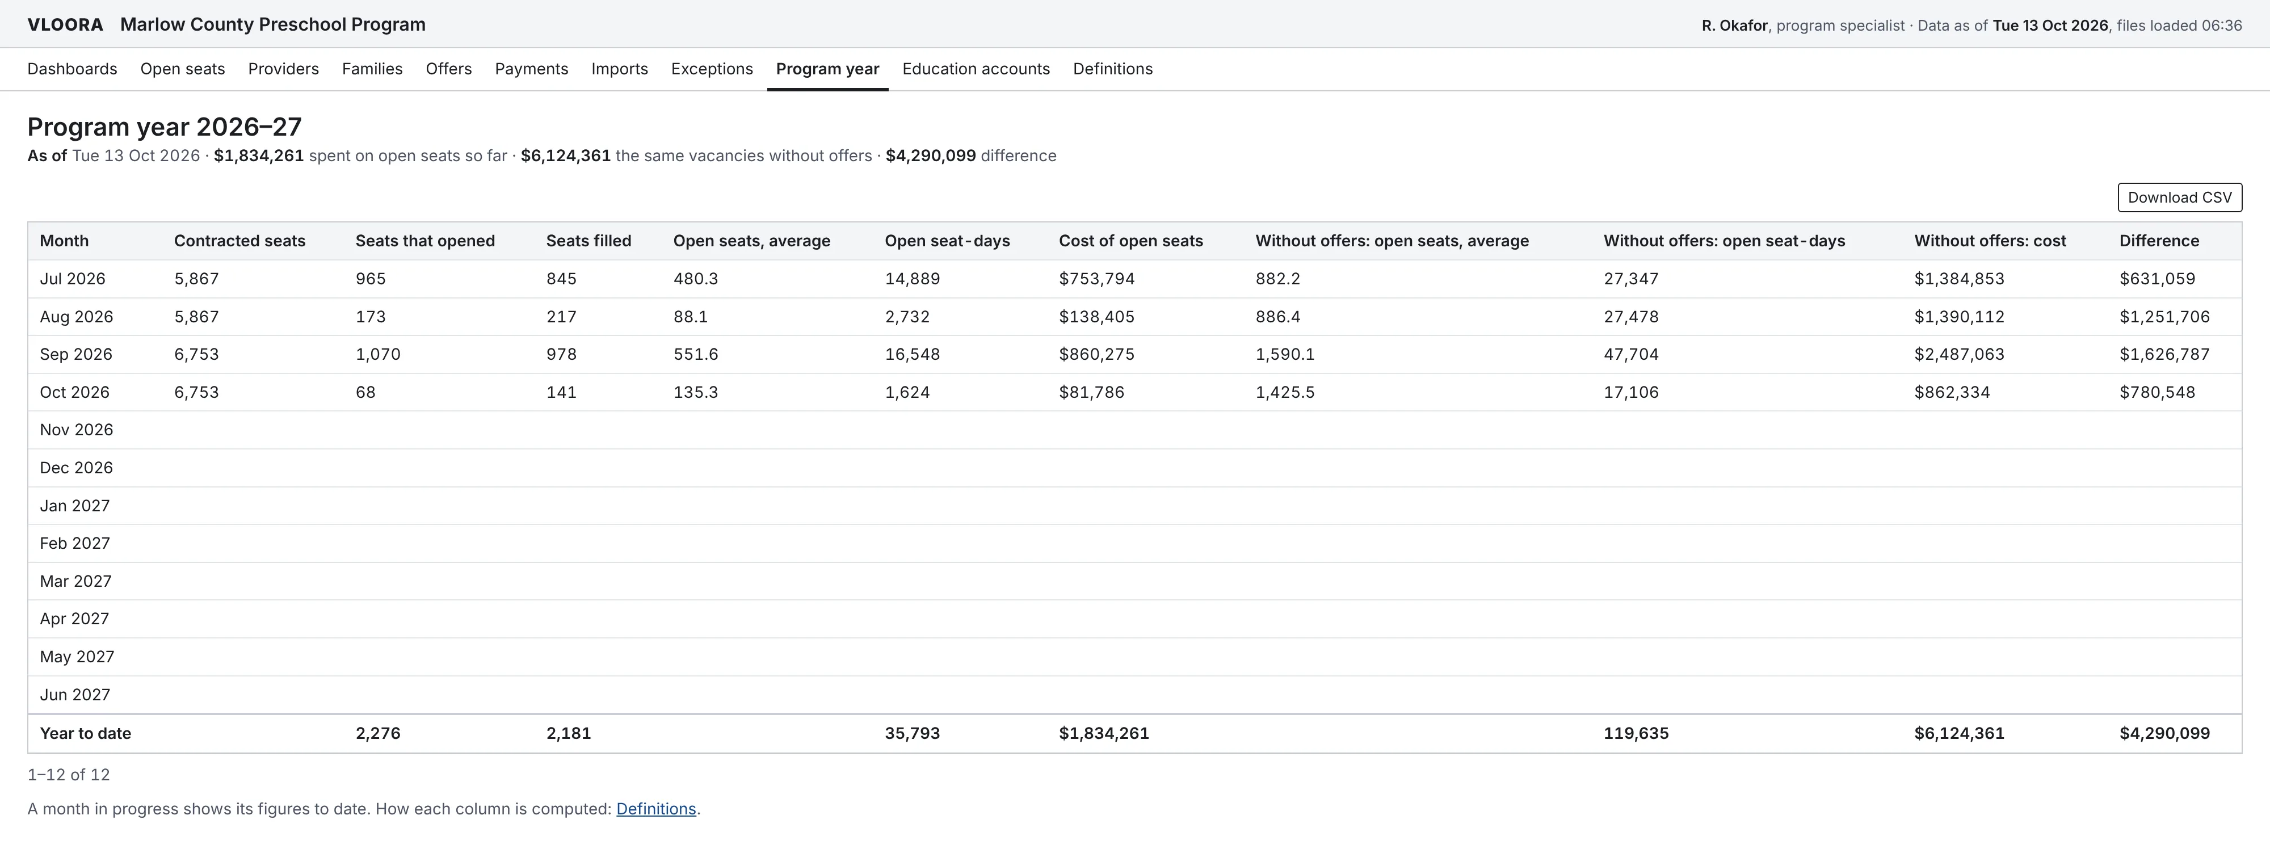Viewport: 2270px width, 849px height.
Task: Select the Jun 2027 row label
Action: [x=75, y=695]
